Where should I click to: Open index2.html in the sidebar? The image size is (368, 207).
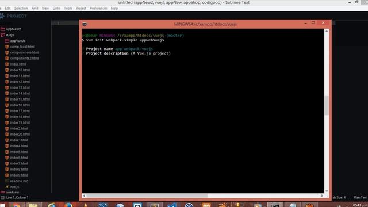[19, 128]
